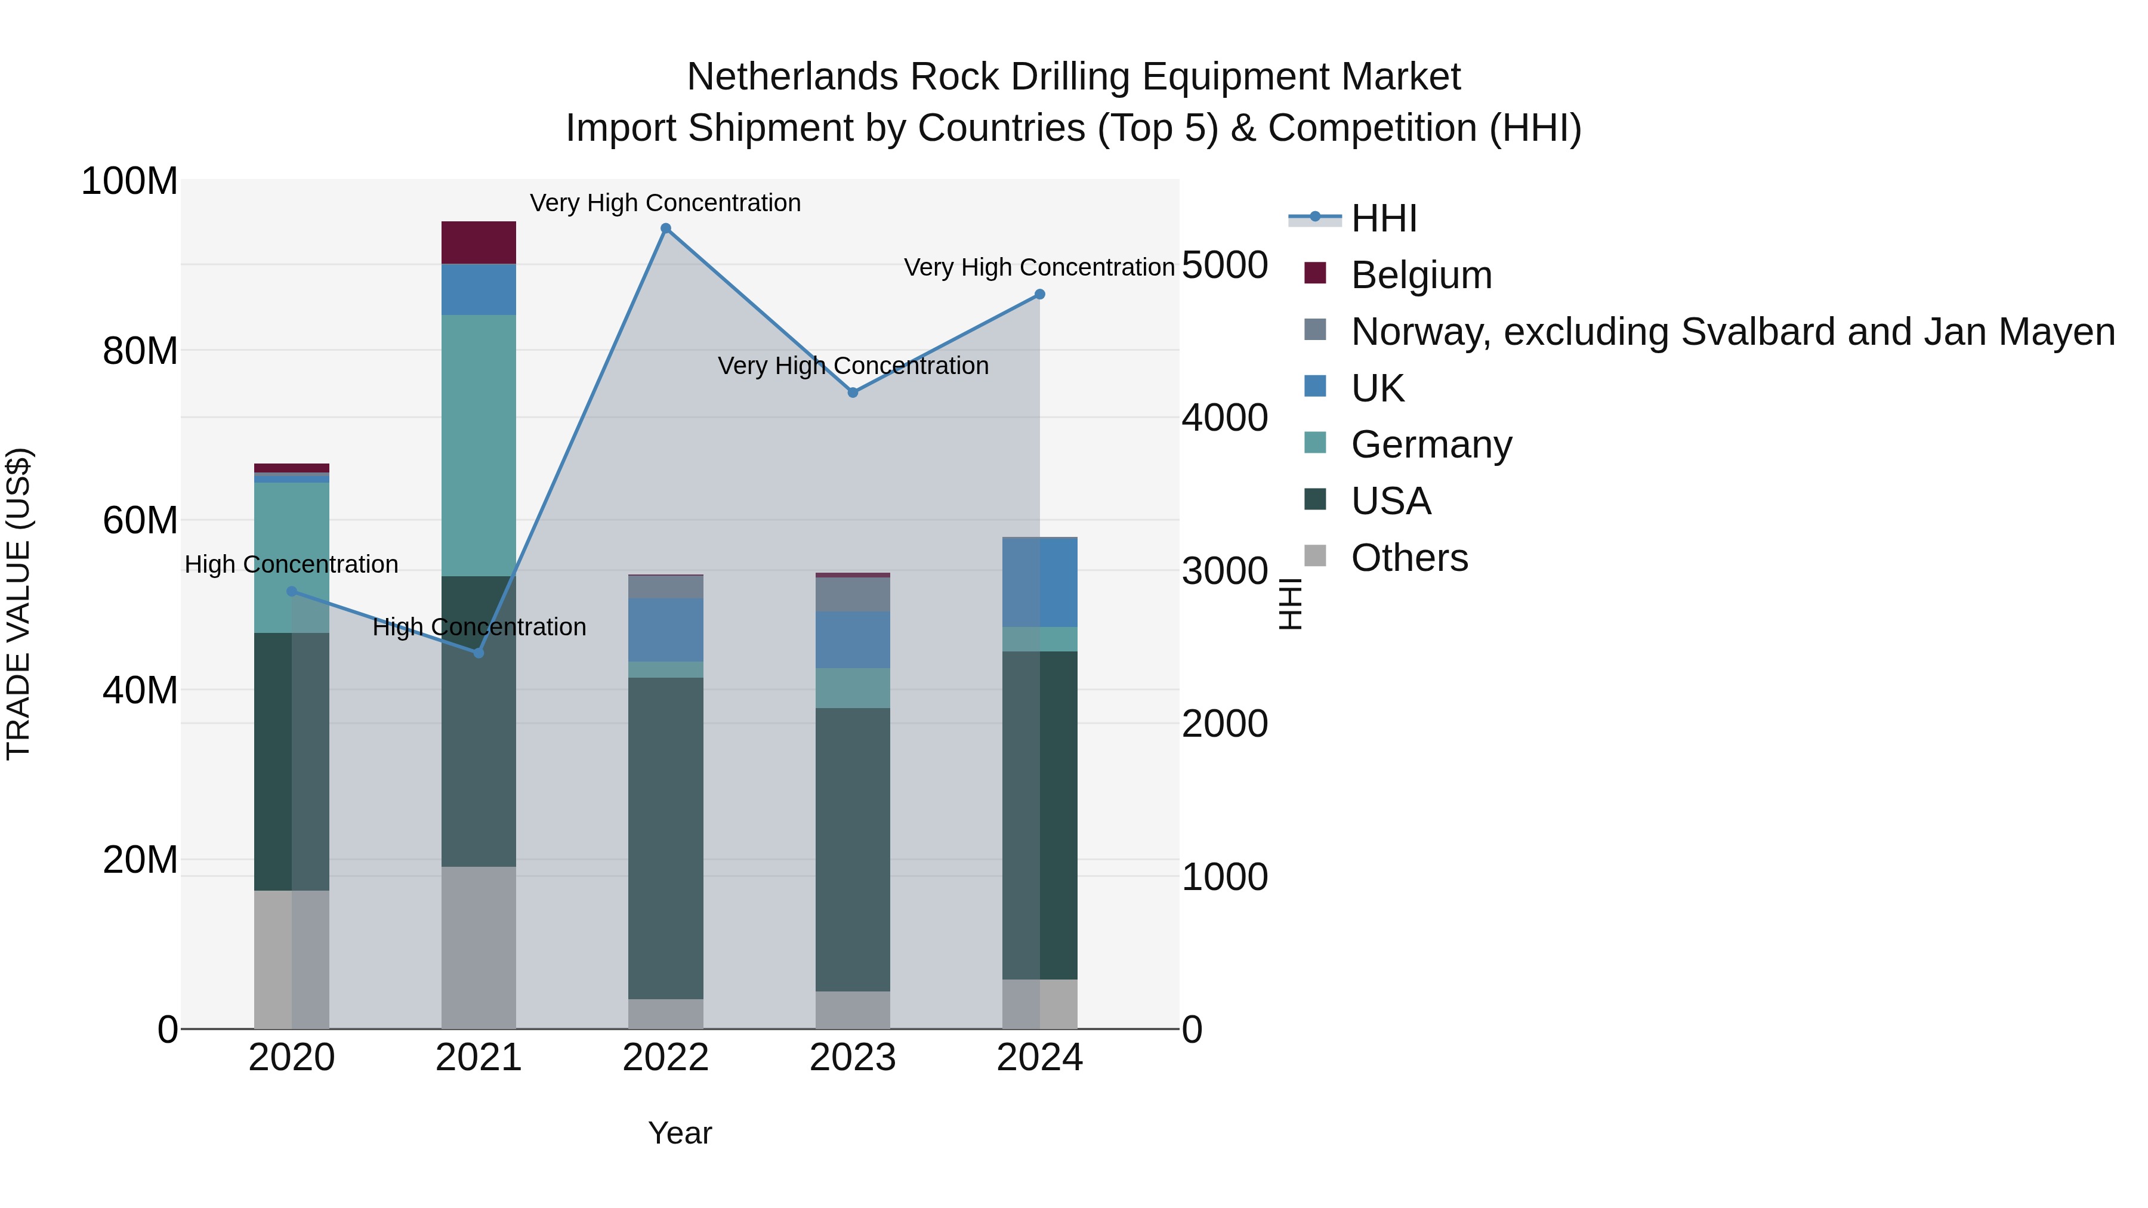Click the Year axis title
The height and width of the screenshot is (1208, 2148).
tap(680, 1134)
